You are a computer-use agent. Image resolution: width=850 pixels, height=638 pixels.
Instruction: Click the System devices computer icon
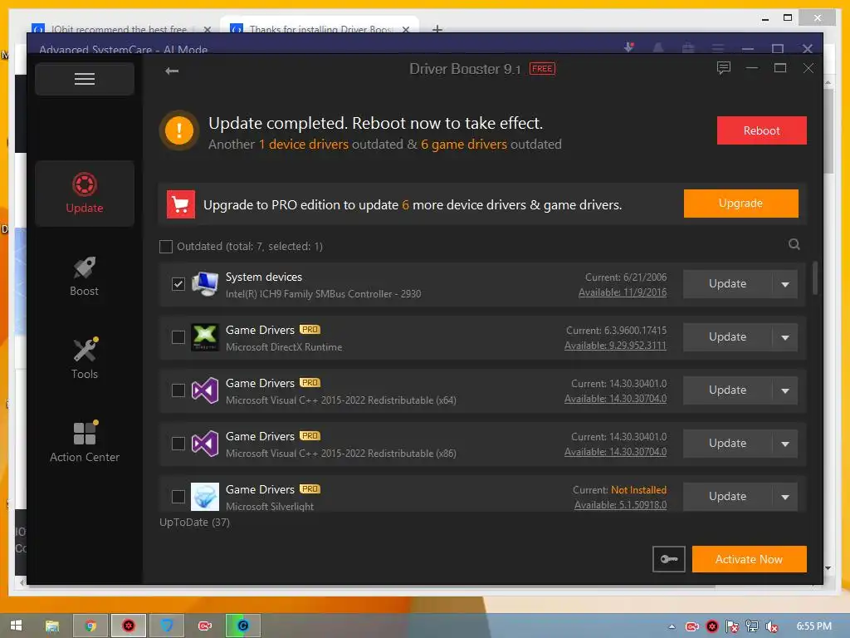(x=205, y=284)
